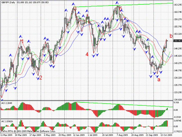Click the 0.00 level on AO scale
Viewport: 182px width, 137px height.
pyautogui.click(x=176, y=110)
